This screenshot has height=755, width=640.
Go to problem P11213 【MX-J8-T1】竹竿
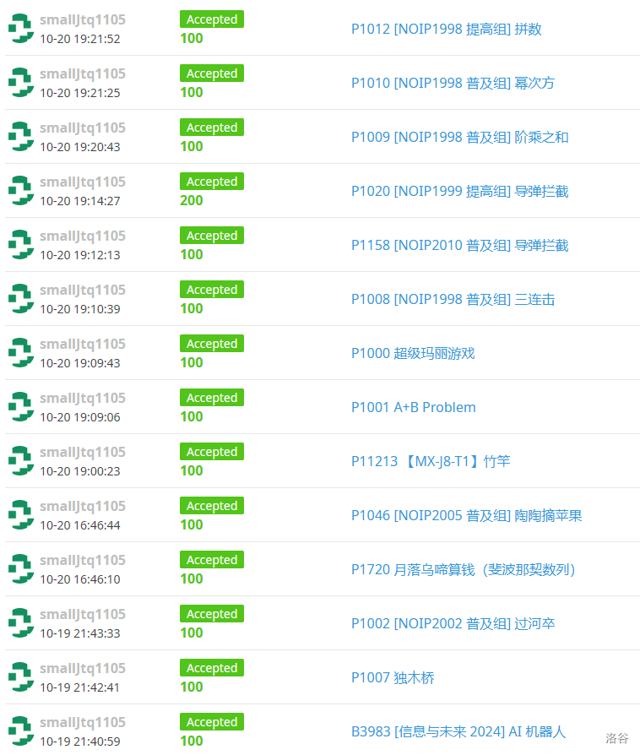click(431, 462)
